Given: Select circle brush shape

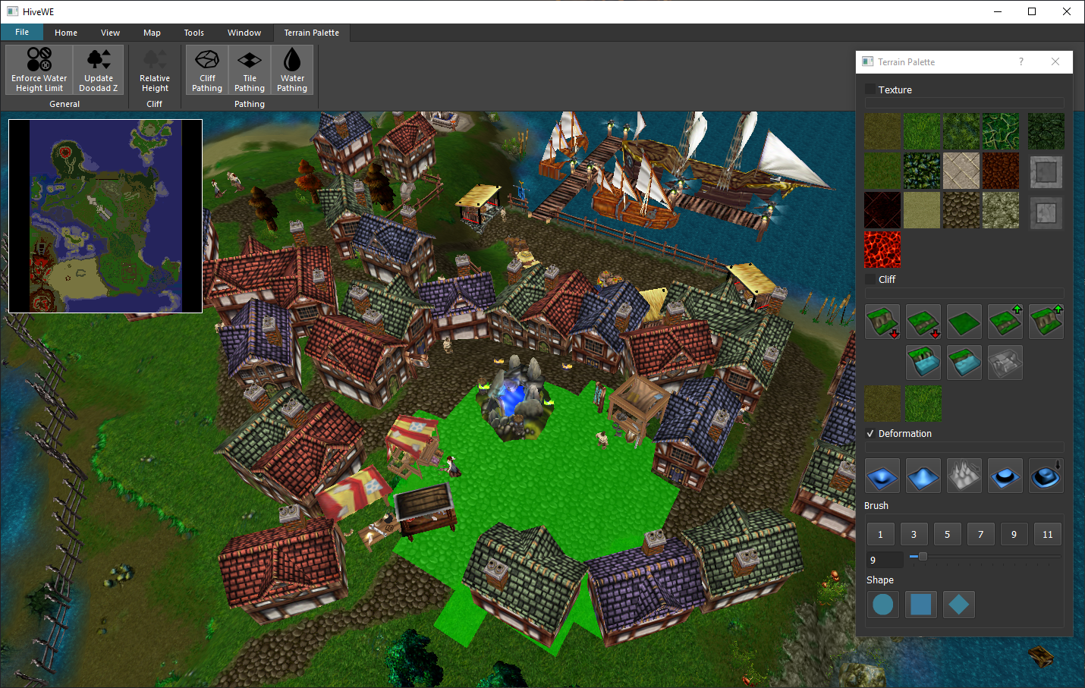Looking at the screenshot, I should tap(883, 605).
